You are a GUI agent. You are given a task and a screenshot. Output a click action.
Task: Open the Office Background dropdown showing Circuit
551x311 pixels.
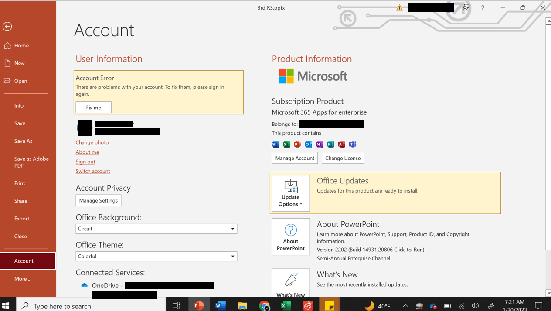click(x=156, y=229)
